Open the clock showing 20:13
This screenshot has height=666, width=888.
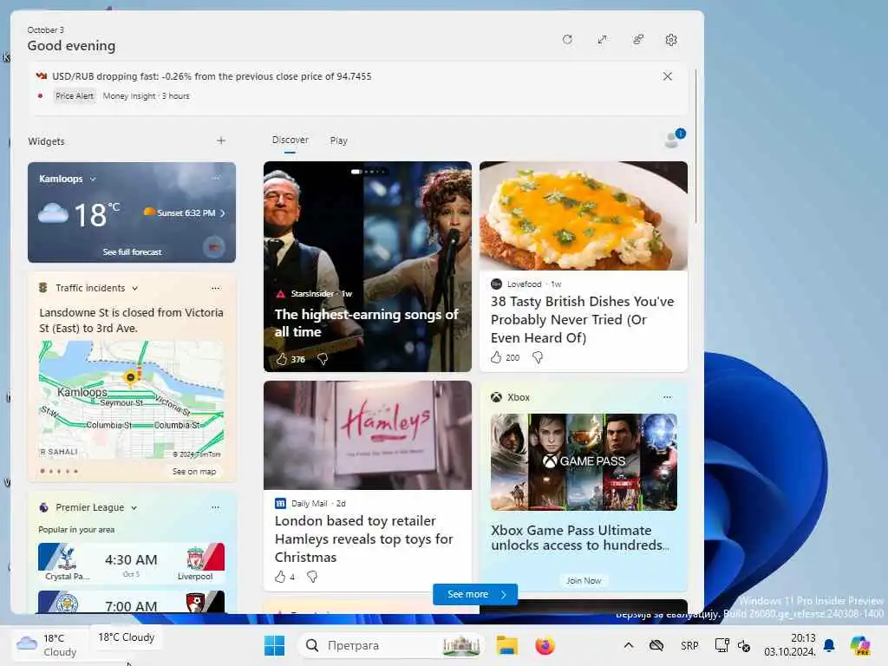tap(789, 645)
